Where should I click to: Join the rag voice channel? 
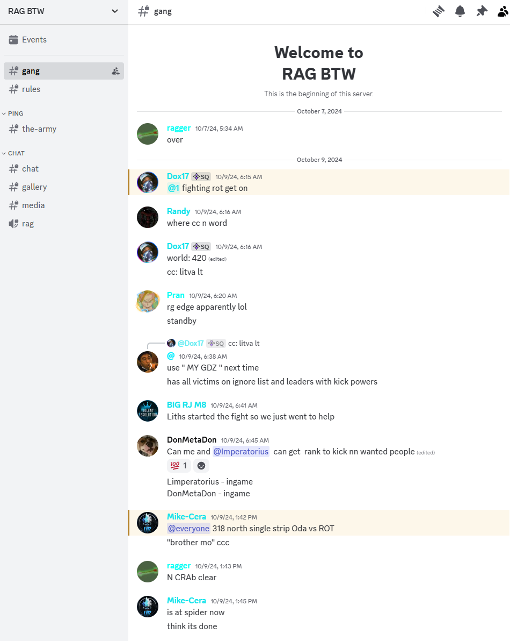(64, 224)
